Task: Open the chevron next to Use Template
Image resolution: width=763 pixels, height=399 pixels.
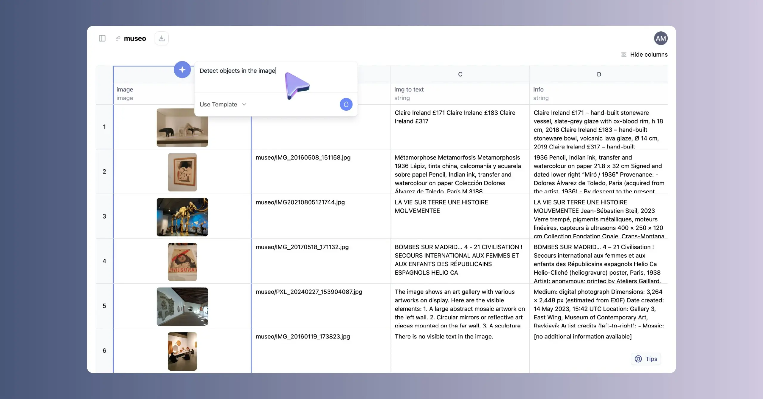Action: (x=244, y=104)
